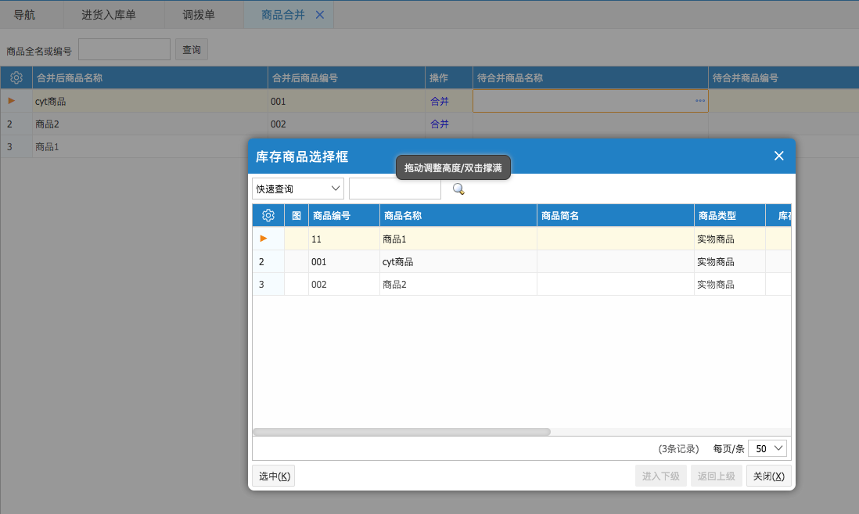Click the 关闭(X) button
The height and width of the screenshot is (514, 859).
[768, 476]
